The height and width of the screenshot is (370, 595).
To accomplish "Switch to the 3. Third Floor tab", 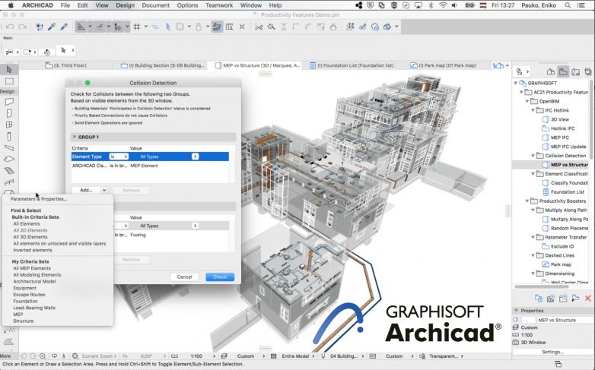I will (66, 65).
